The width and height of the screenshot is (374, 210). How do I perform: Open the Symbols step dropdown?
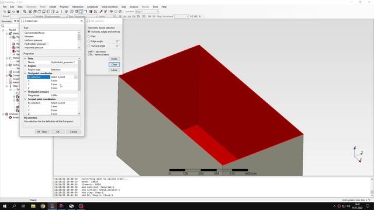tap(147, 12)
